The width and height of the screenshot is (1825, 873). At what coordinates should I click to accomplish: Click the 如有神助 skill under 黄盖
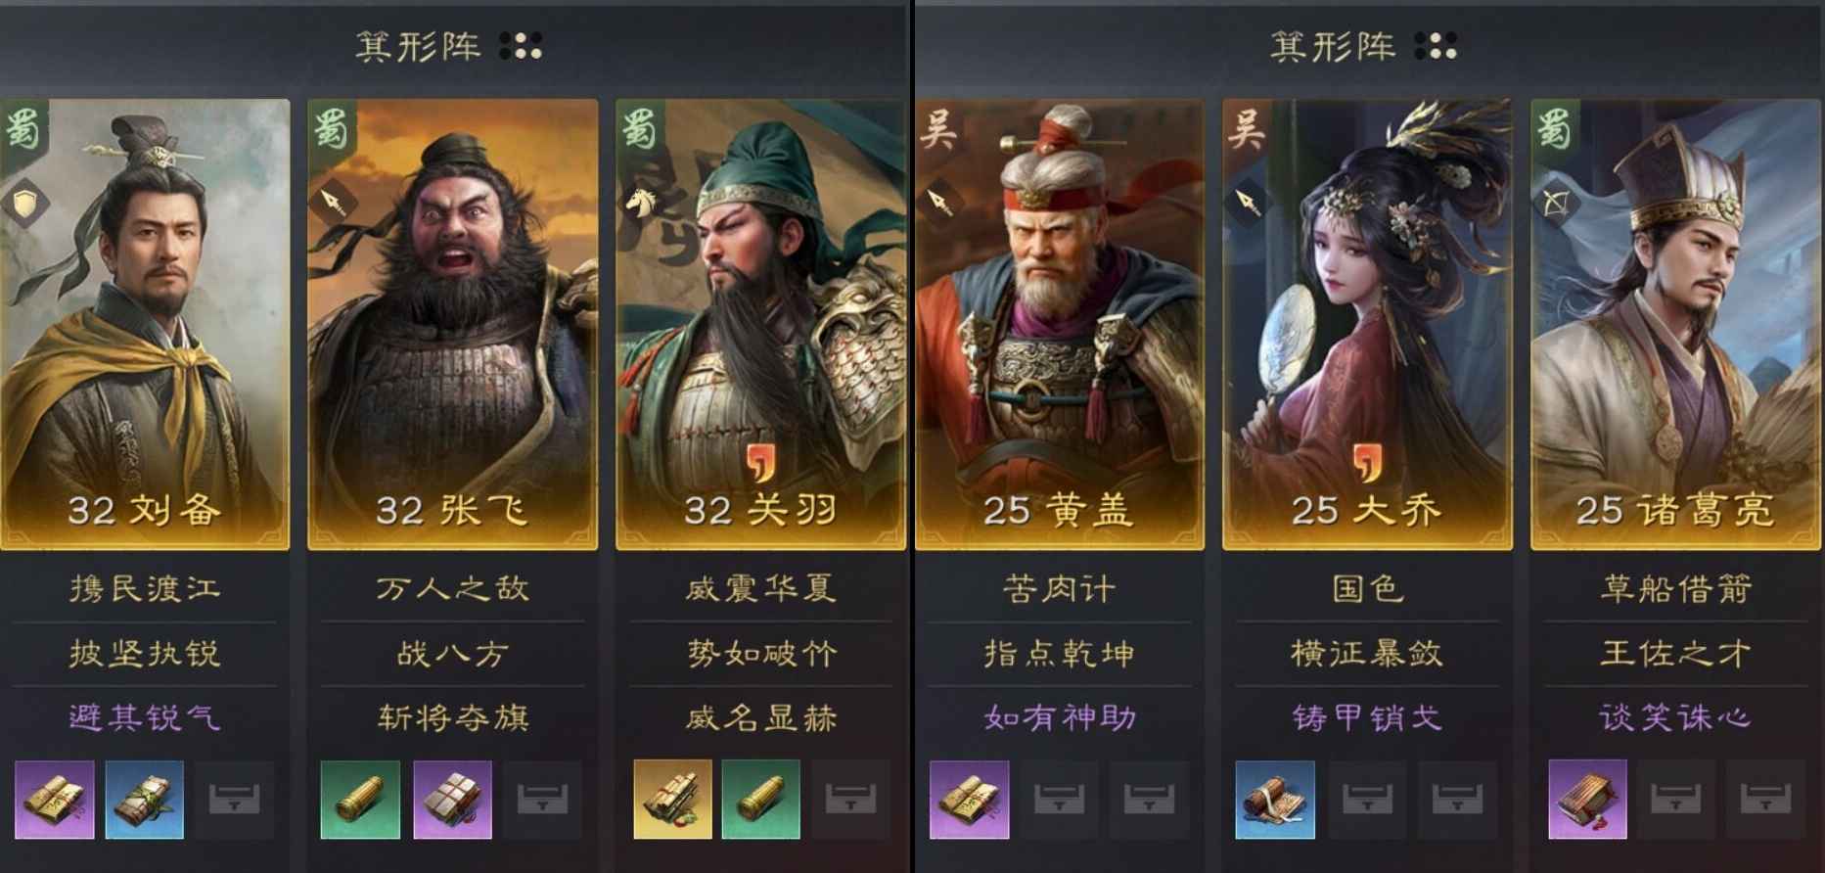click(x=1060, y=717)
